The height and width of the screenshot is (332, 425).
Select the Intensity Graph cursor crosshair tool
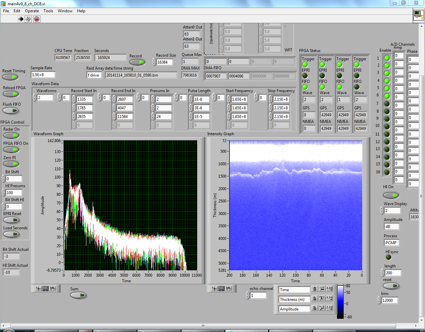pos(214,289)
